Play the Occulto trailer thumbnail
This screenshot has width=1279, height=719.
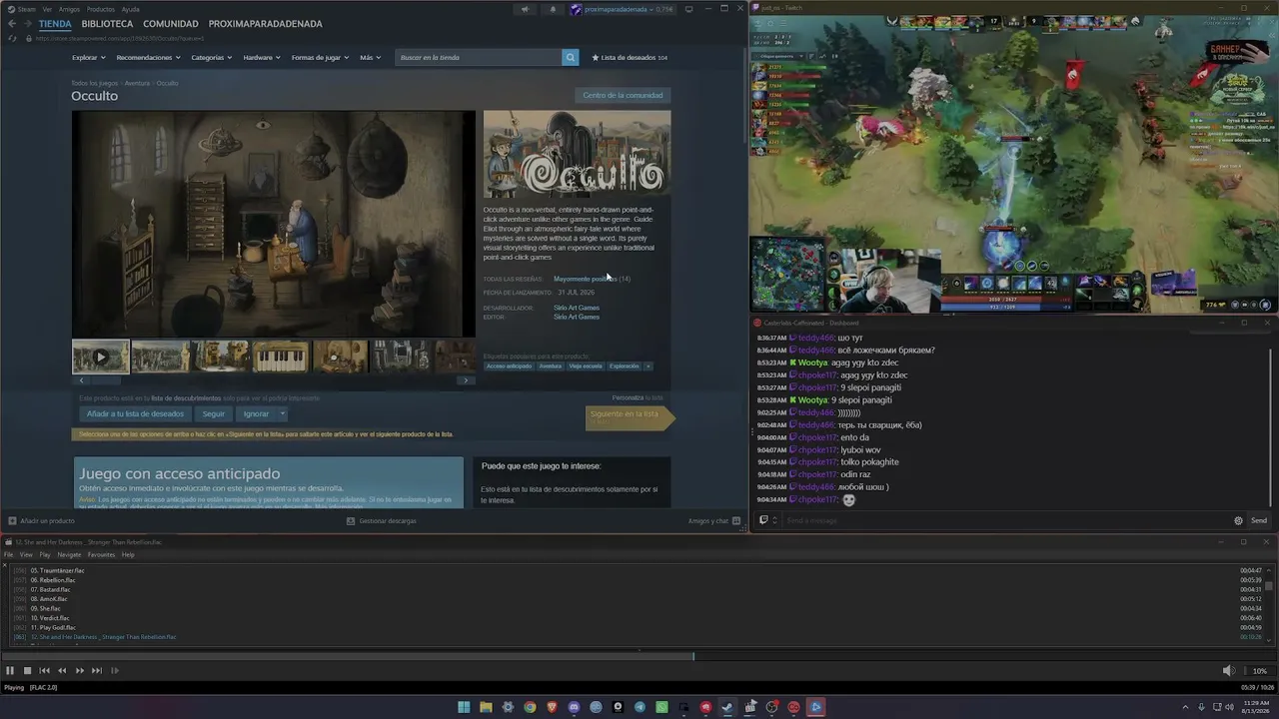100,357
